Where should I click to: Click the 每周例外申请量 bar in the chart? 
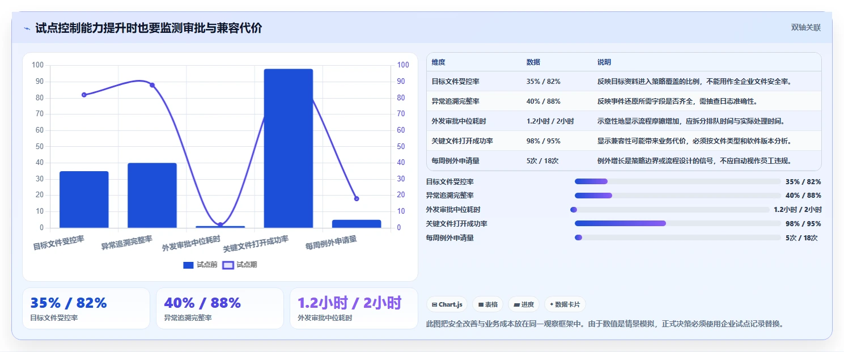(x=357, y=224)
